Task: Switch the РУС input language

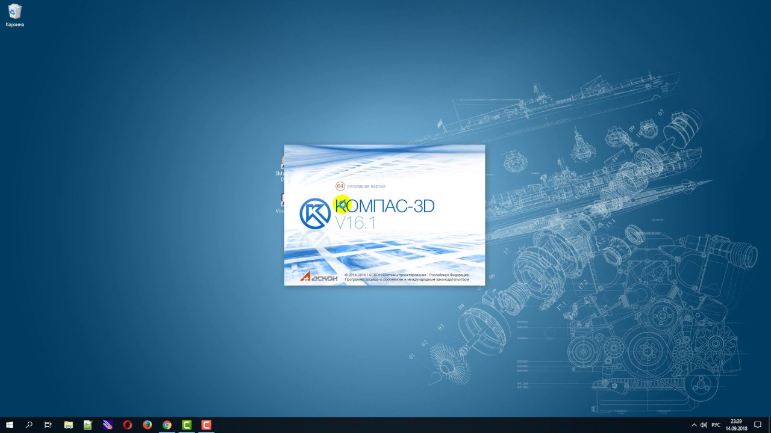Action: point(716,425)
